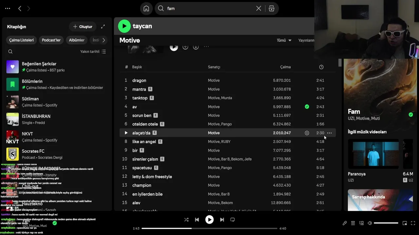Open the play queue
Viewport: 419px width, 235px height.
tap(353, 223)
